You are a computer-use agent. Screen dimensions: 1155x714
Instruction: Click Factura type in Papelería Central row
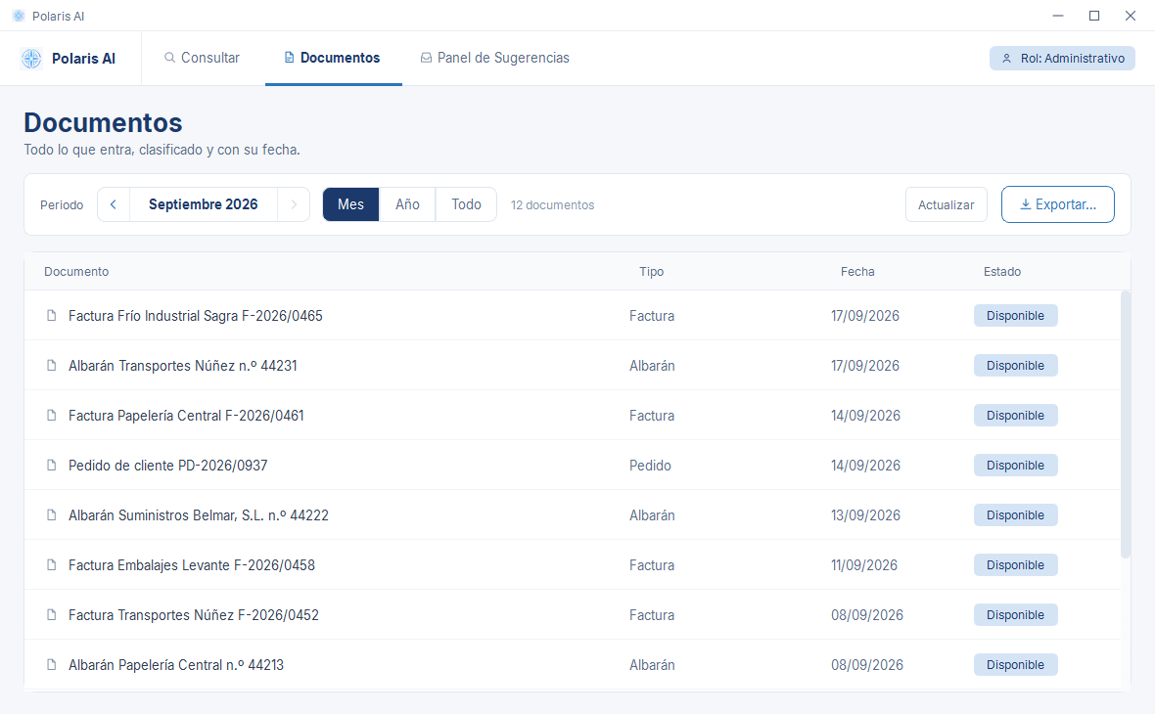pyautogui.click(x=652, y=415)
